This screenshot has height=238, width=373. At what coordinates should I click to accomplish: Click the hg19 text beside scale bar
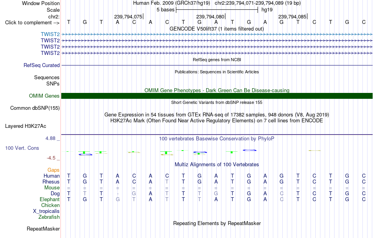click(267, 10)
